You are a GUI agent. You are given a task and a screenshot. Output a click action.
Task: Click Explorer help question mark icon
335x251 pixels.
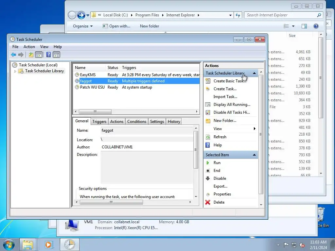(316, 26)
